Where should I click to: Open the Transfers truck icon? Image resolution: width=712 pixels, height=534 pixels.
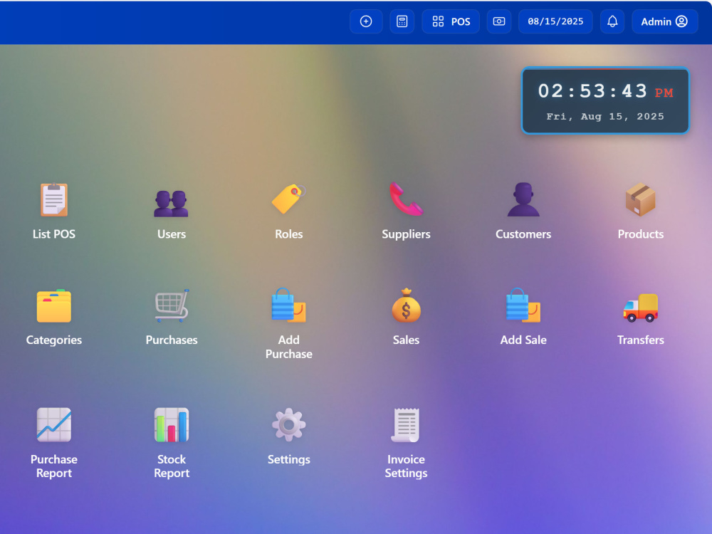[640, 308]
